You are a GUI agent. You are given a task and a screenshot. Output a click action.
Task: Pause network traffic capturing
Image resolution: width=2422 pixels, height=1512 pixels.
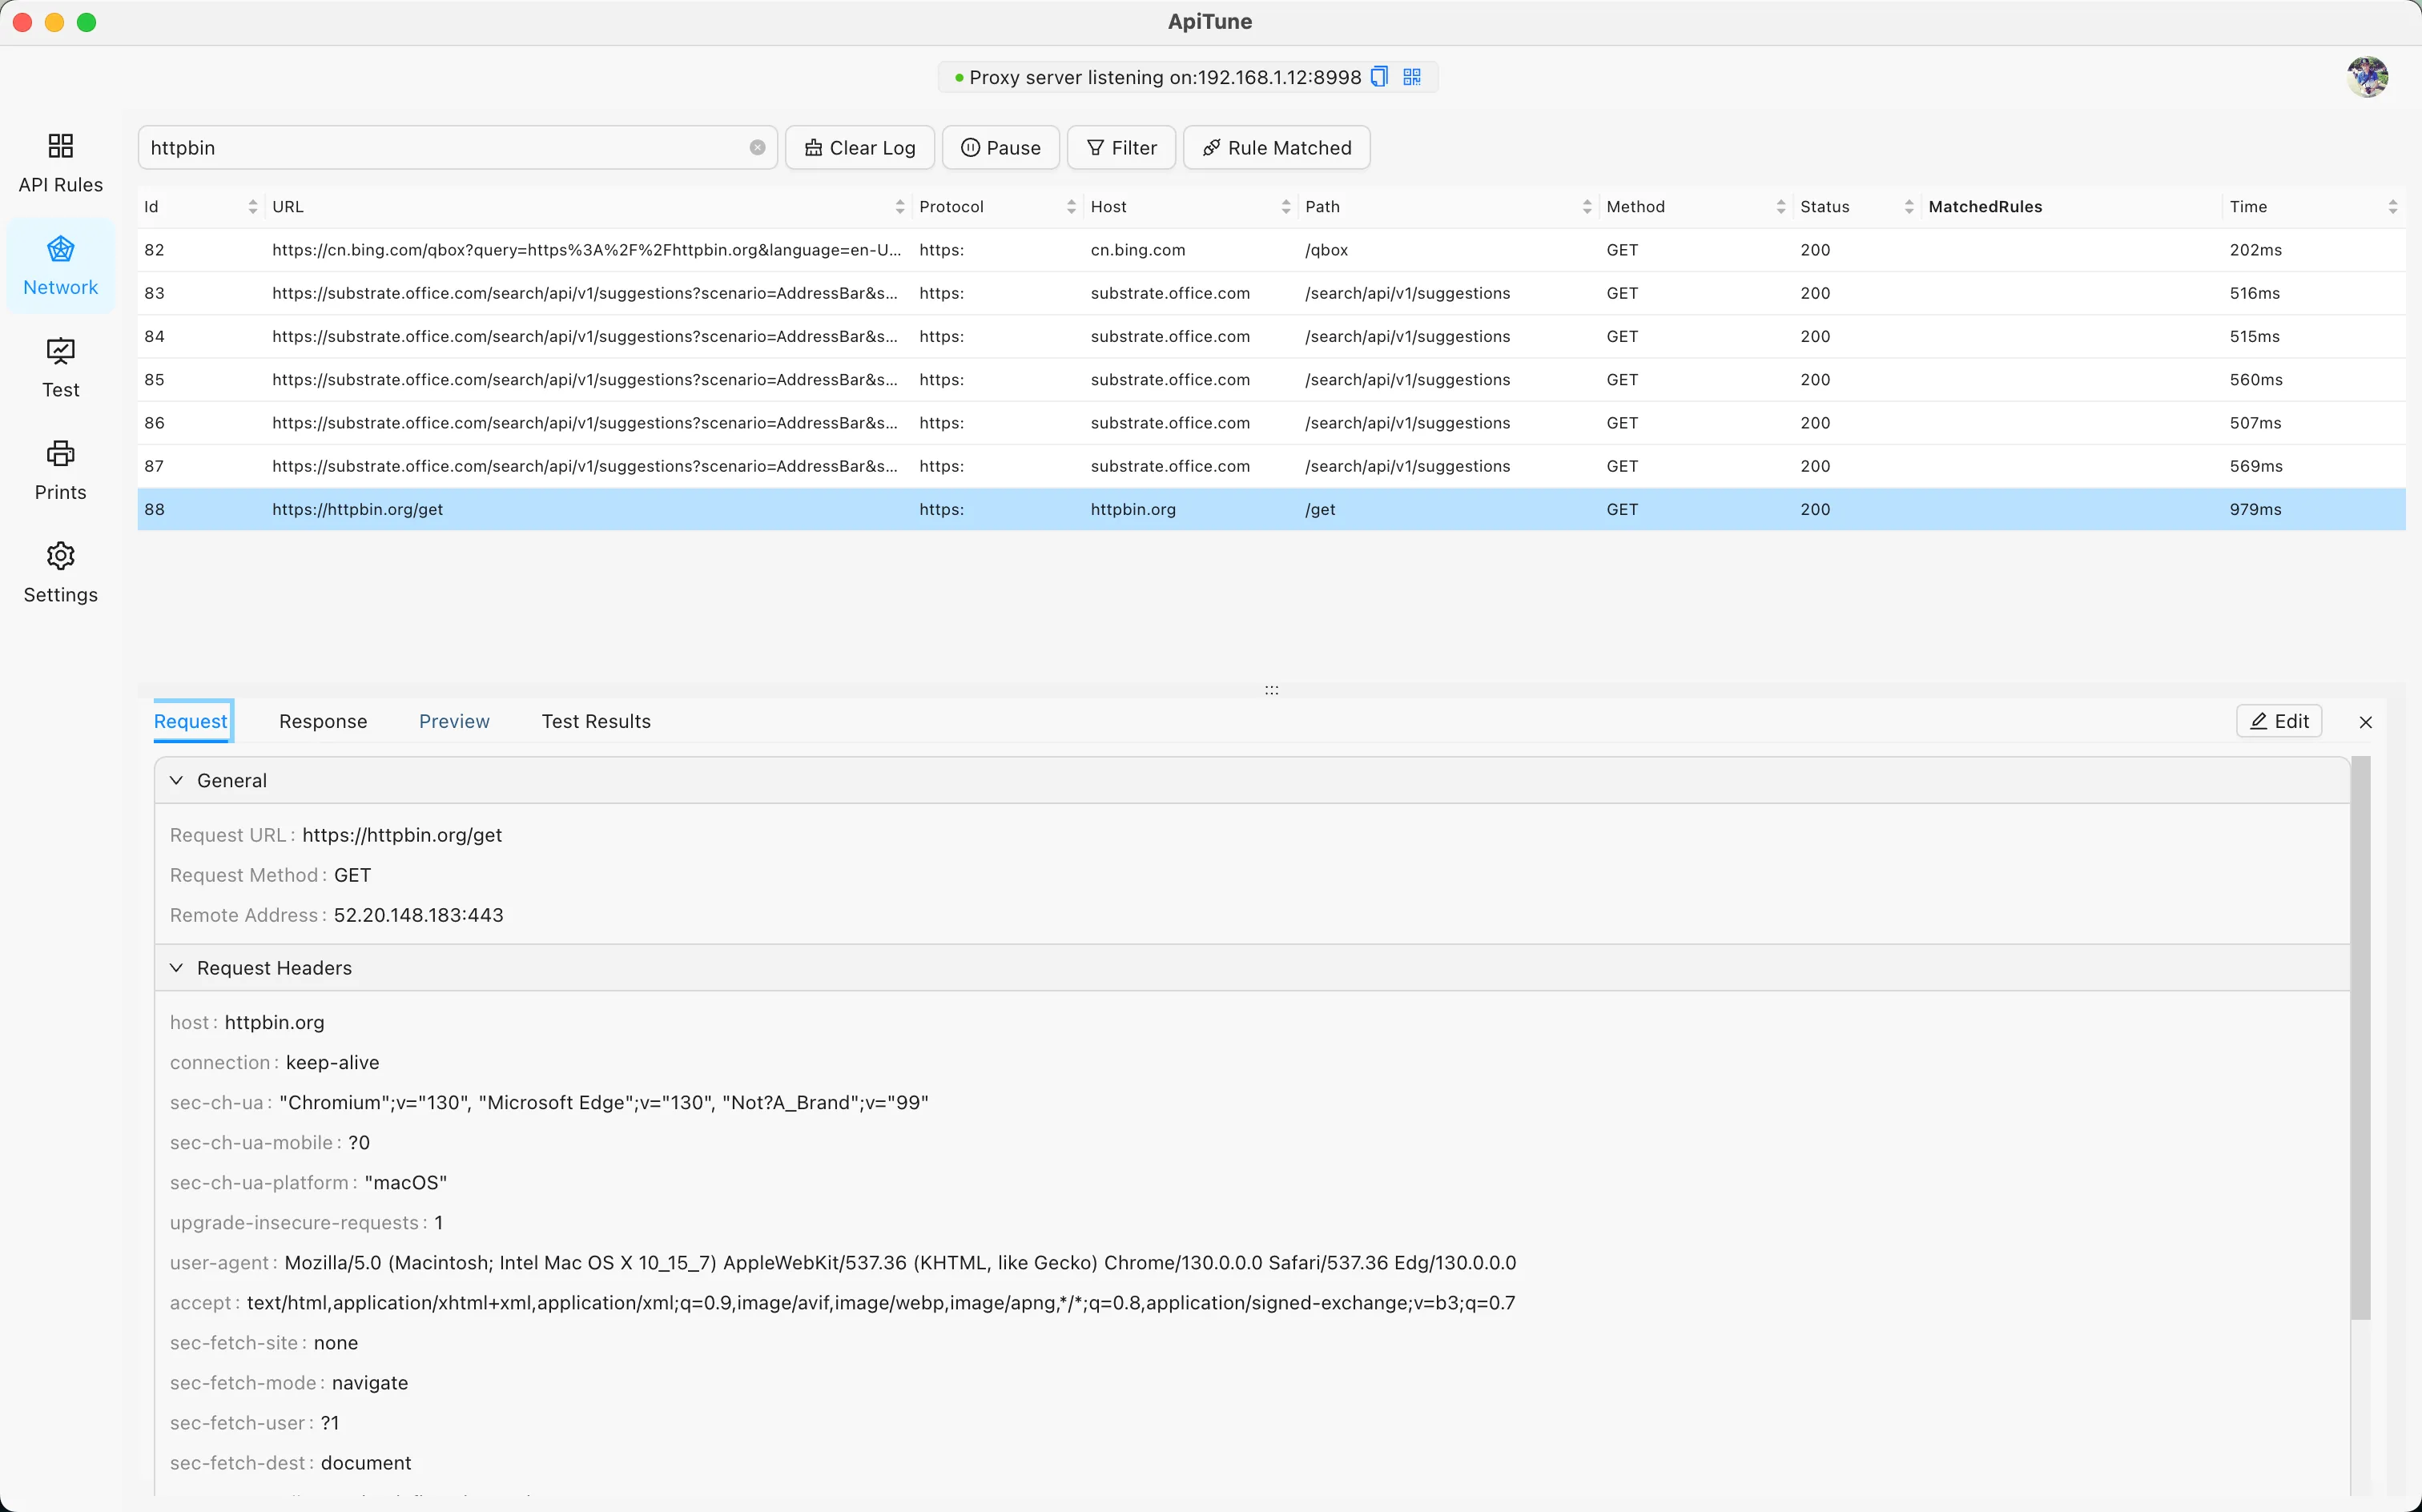click(x=1000, y=147)
